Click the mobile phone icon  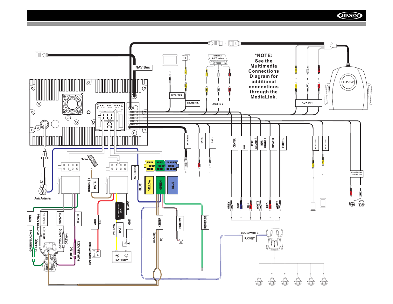click(x=93, y=160)
